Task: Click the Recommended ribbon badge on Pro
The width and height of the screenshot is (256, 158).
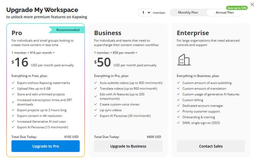Action: [67, 30]
